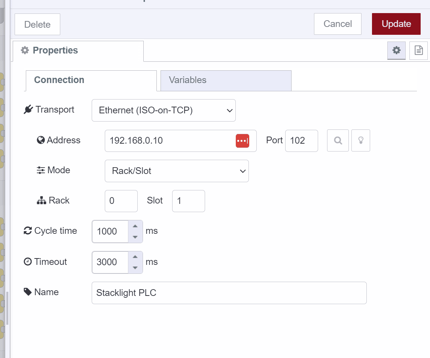Click the lightbulb button near Port
The width and height of the screenshot is (430, 358).
[x=360, y=140]
